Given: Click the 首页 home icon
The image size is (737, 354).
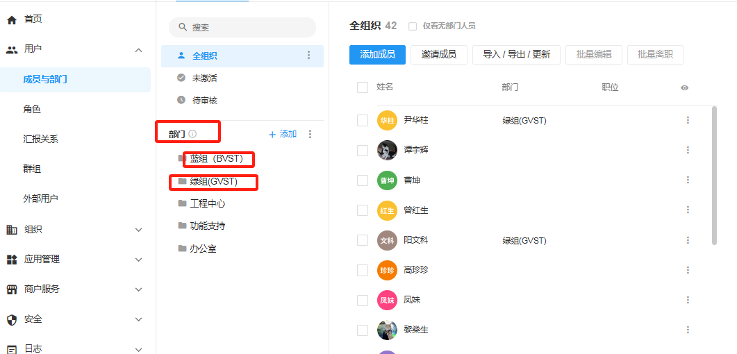Looking at the screenshot, I should coord(12,20).
